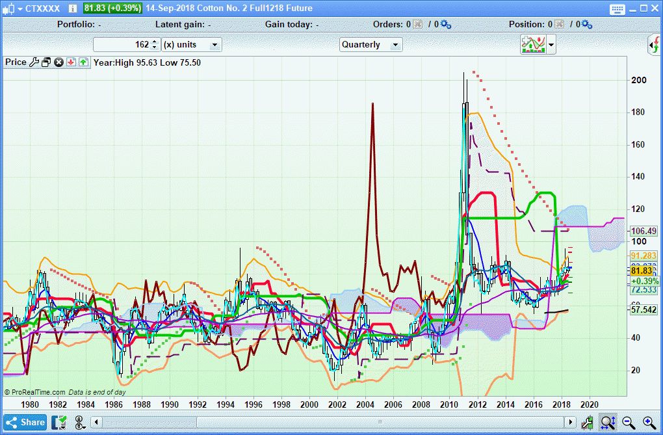Move Price panel down with red arrow
This screenshot has height=435, width=663.
tap(71, 62)
